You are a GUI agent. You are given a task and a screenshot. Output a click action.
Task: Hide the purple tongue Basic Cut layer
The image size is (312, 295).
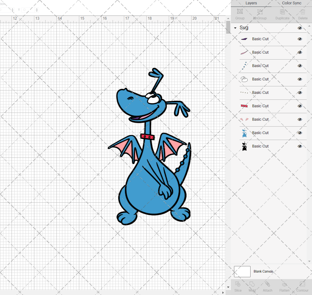(x=300, y=39)
